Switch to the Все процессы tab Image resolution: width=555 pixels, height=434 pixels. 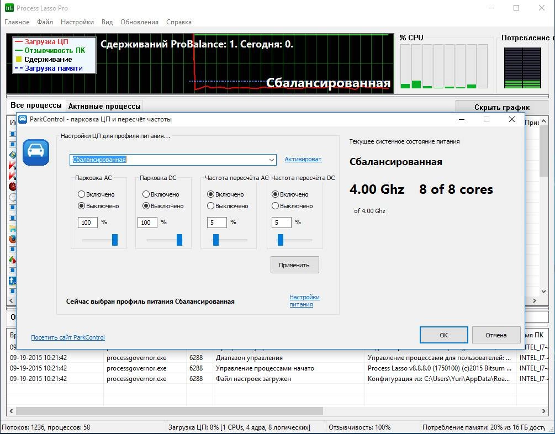coord(36,105)
